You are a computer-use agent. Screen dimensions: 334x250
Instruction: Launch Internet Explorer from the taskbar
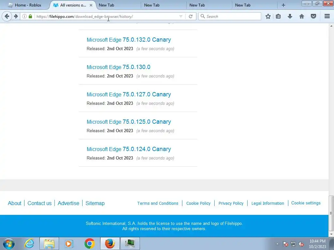(x=29, y=243)
